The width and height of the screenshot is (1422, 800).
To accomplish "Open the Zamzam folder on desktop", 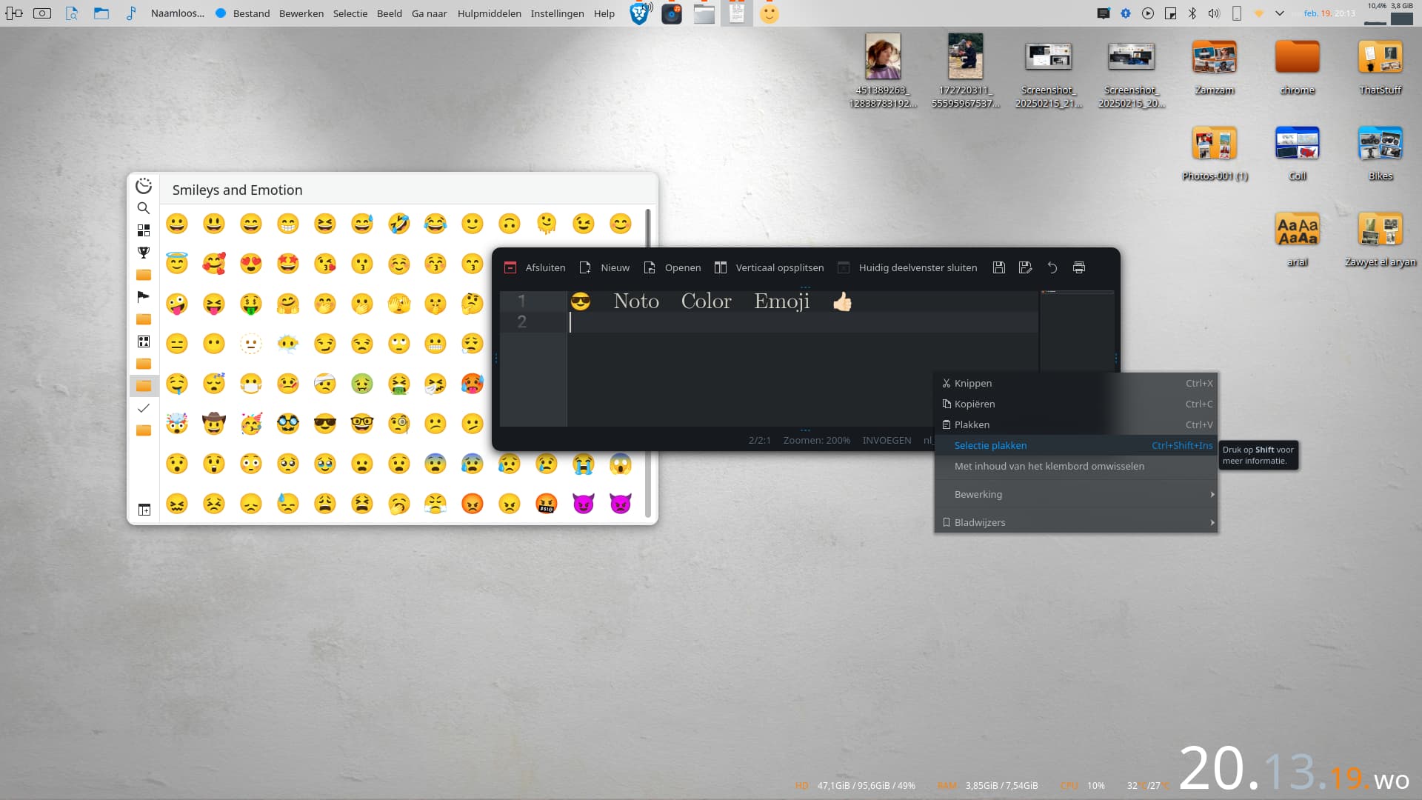I will pyautogui.click(x=1214, y=67).
